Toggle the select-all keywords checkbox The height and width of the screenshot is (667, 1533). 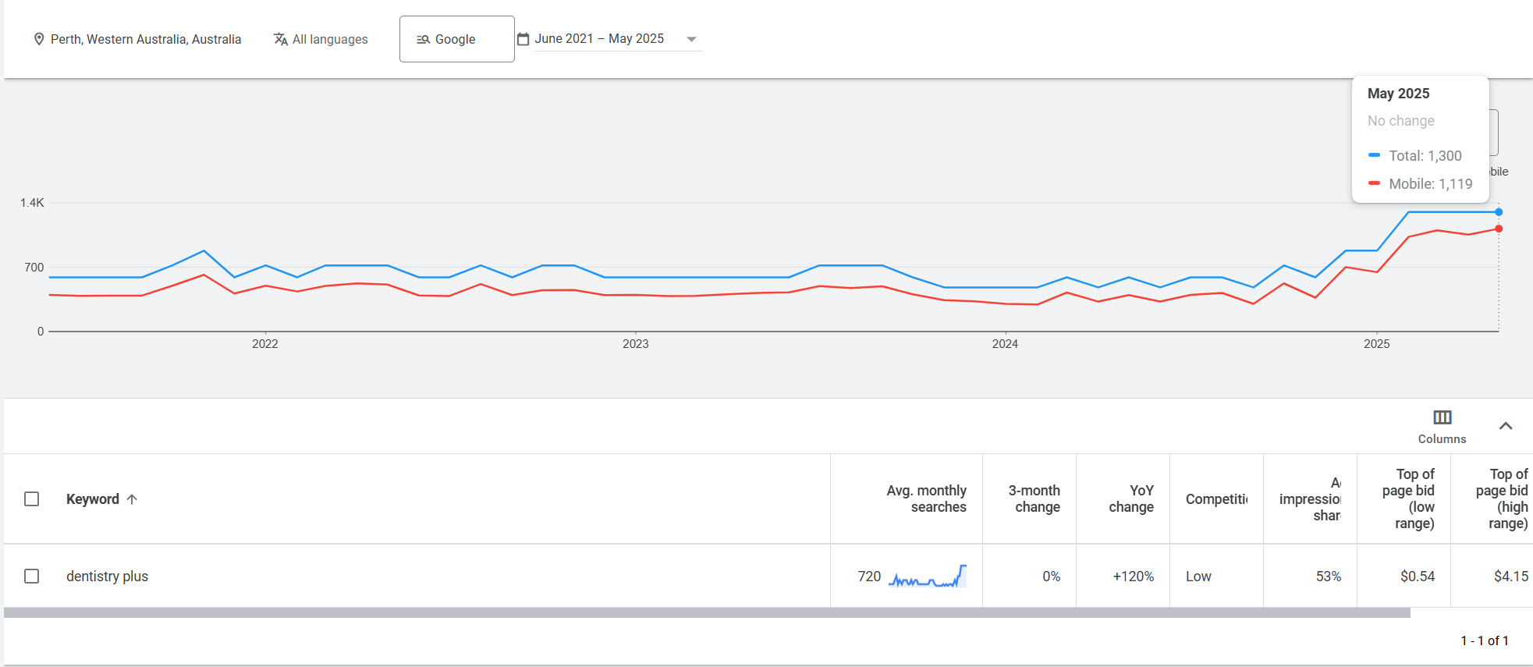pyautogui.click(x=32, y=499)
